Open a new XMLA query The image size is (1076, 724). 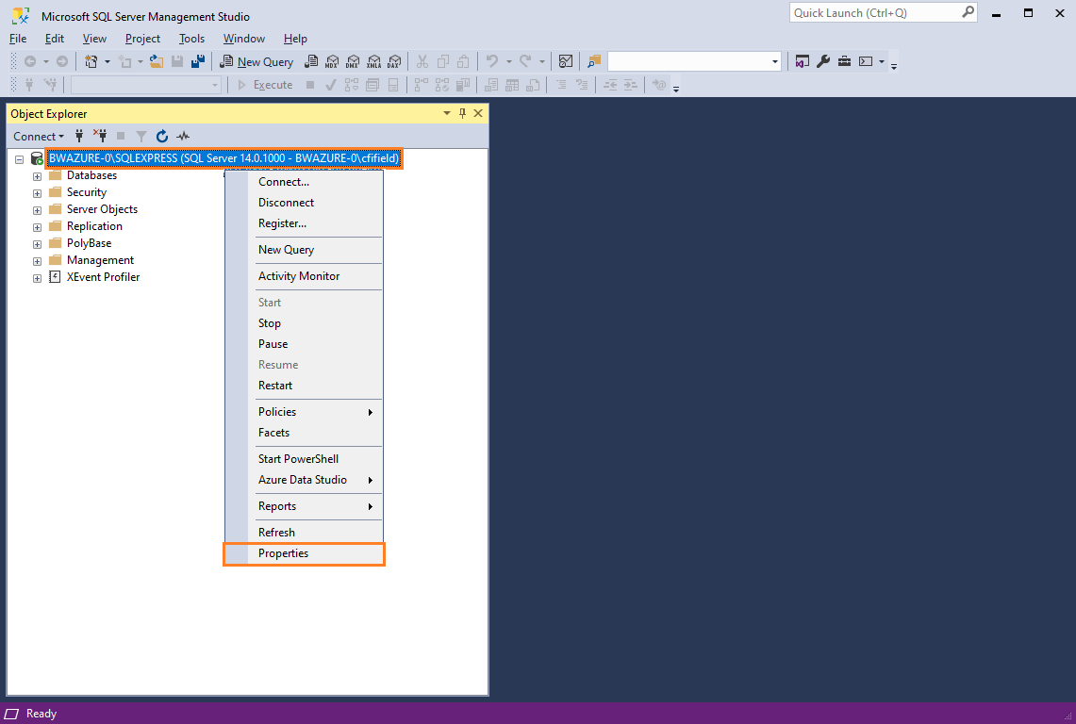(374, 60)
